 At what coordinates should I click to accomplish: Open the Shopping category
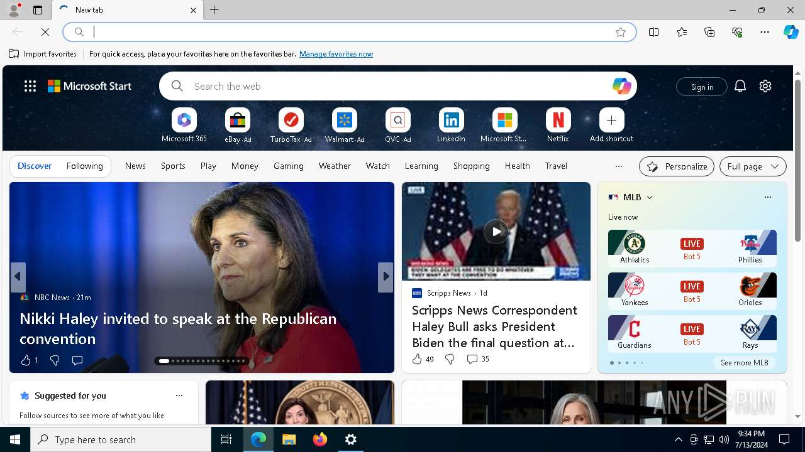pos(472,166)
